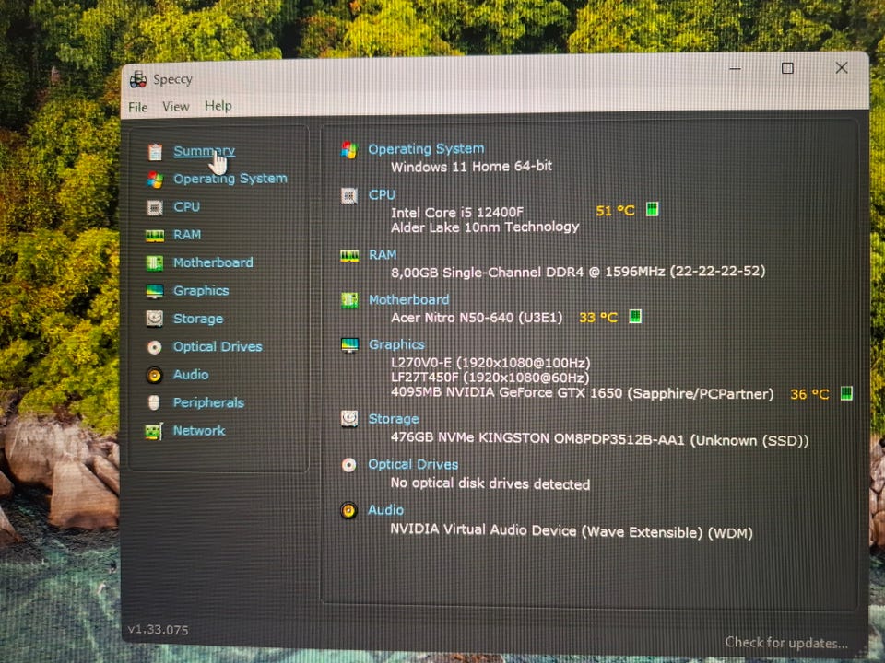Click the NVIDIA Virtual Audio Device line

(572, 531)
